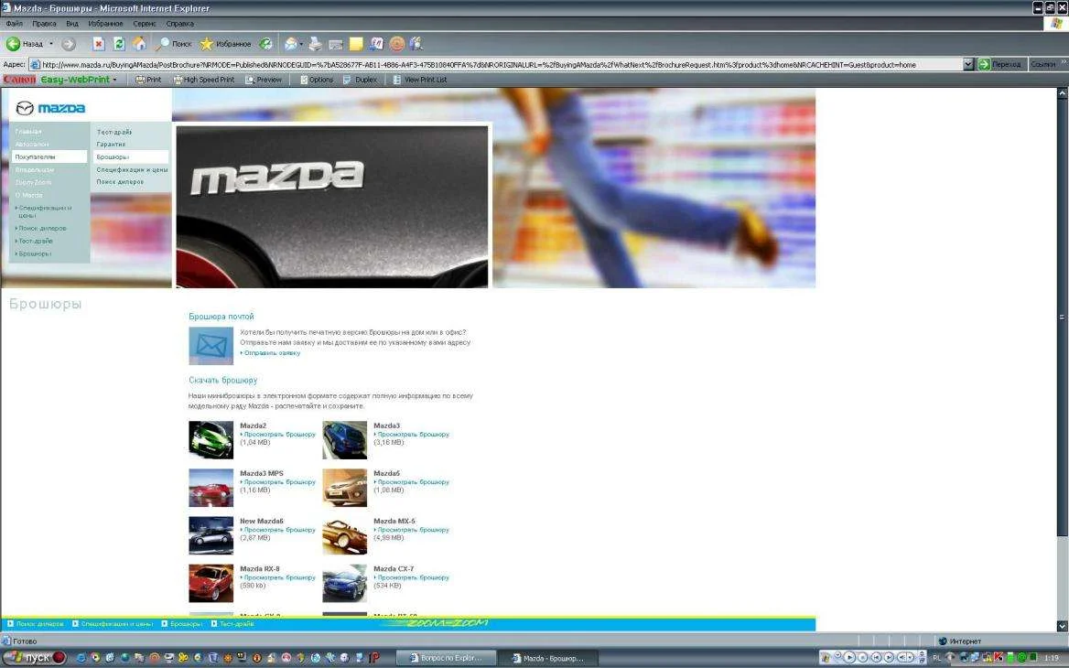1069x668 pixels.
Task: Open the Mail button dropdown arrow
Action: pos(301,44)
